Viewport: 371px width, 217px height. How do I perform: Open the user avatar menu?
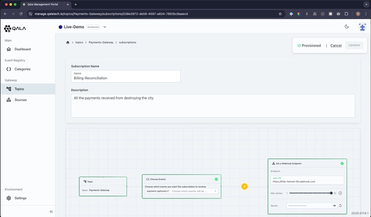[362, 27]
